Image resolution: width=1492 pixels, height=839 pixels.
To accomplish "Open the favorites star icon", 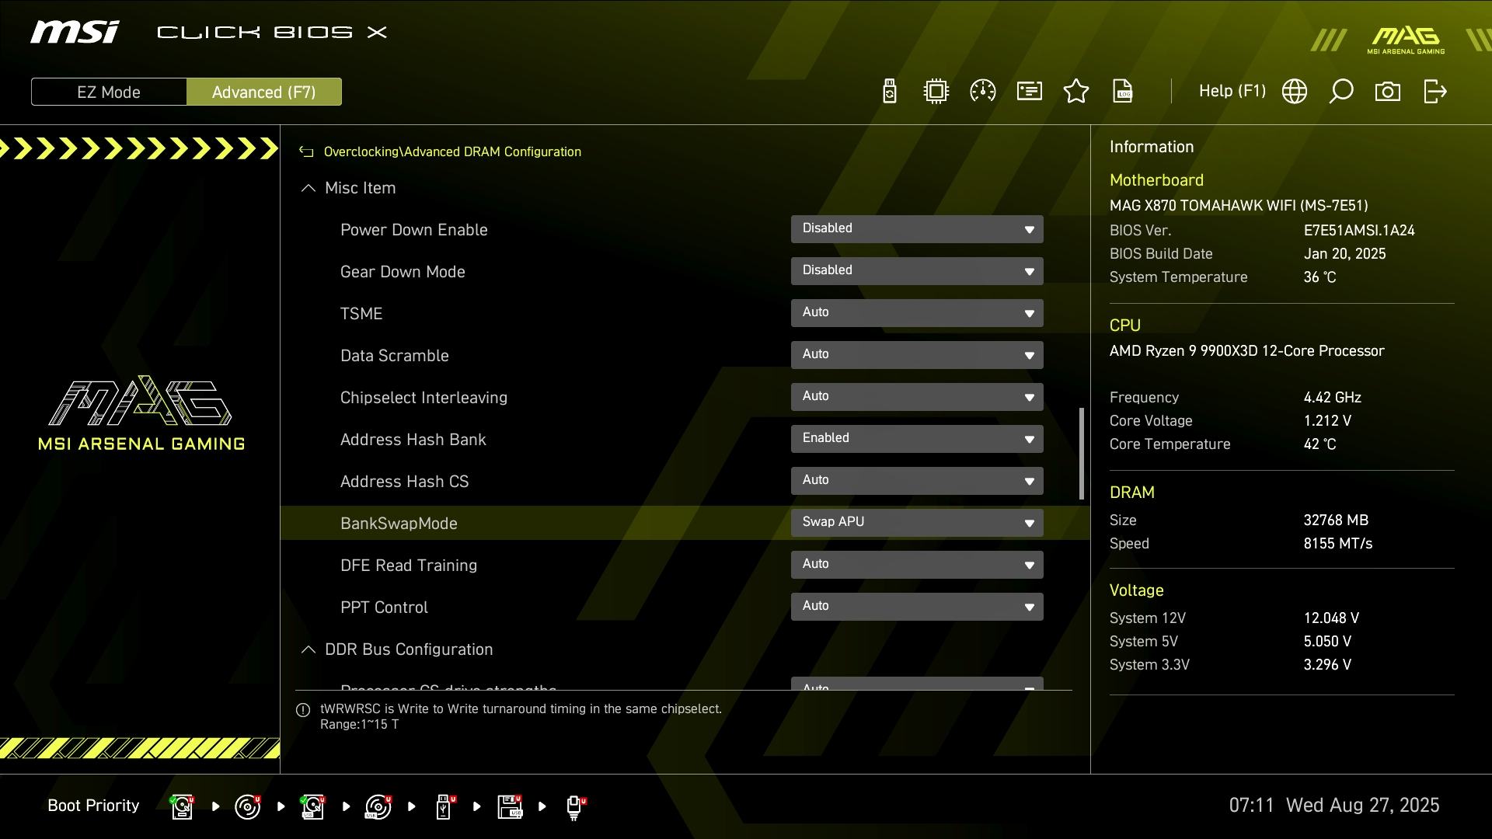I will [x=1076, y=92].
